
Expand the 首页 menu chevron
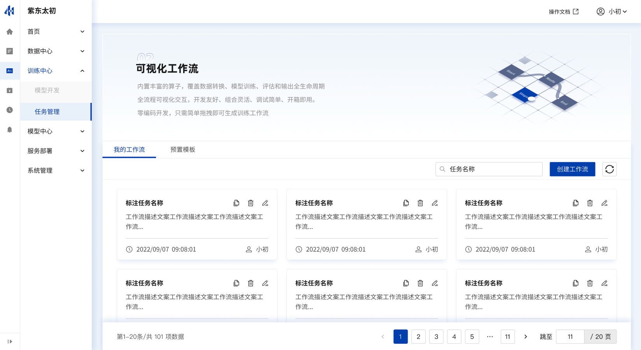[82, 32]
